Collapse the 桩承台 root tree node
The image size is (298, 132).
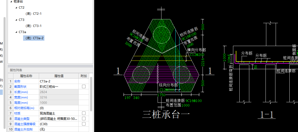pos(11,2)
